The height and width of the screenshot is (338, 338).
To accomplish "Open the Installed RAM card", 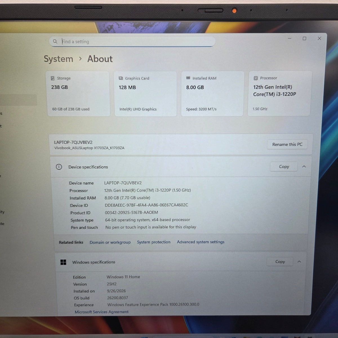I will (212, 94).
